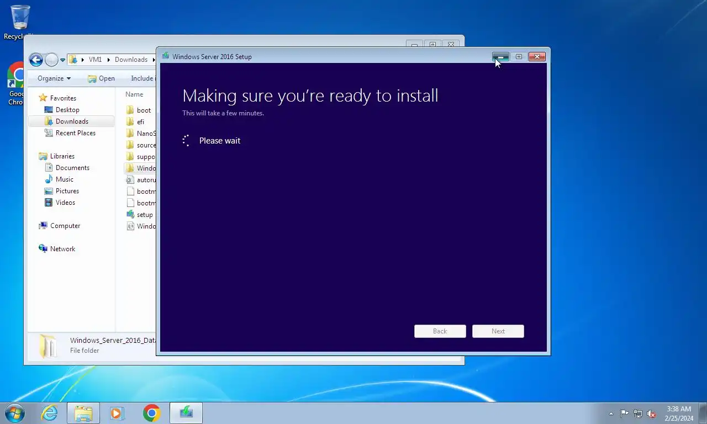This screenshot has height=424, width=707.
Task: Click Back arrow in Explorer window
Action: pos(36,60)
